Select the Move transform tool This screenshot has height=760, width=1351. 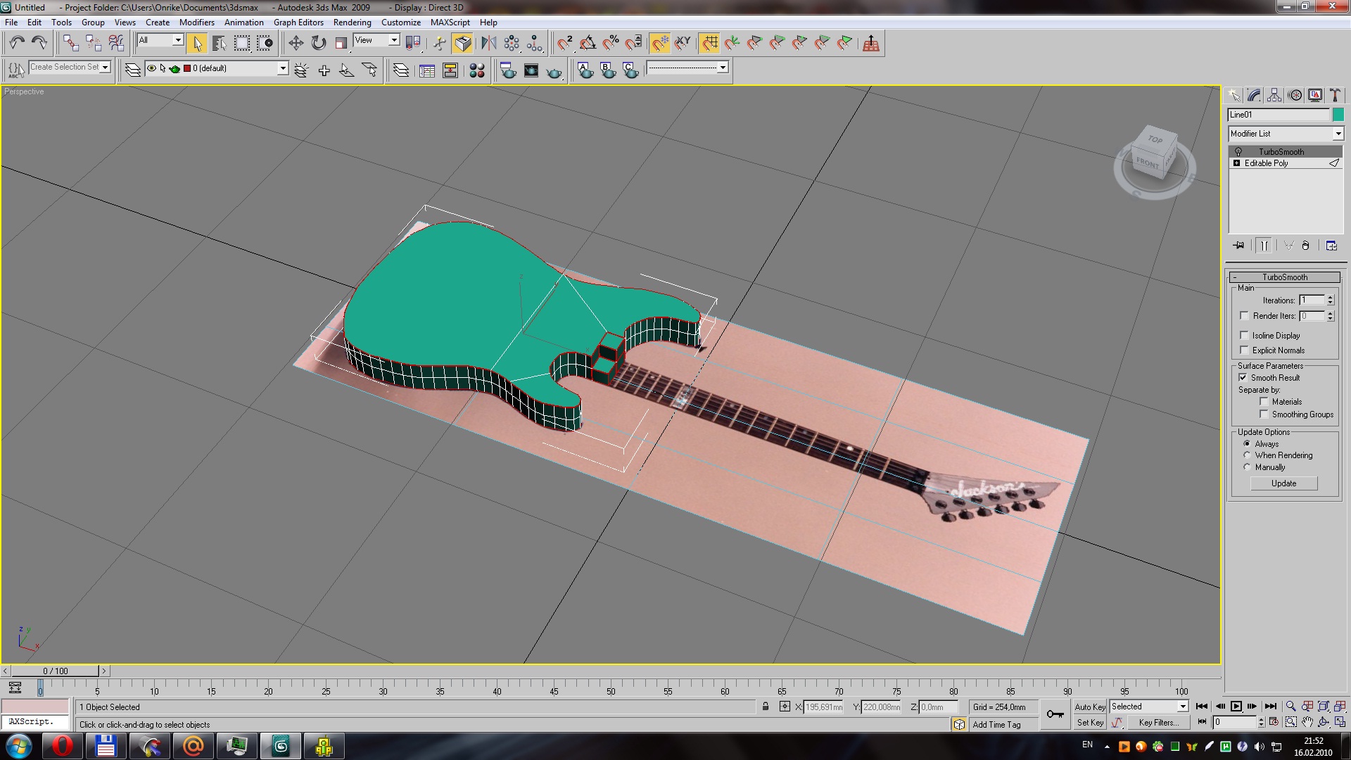296,44
